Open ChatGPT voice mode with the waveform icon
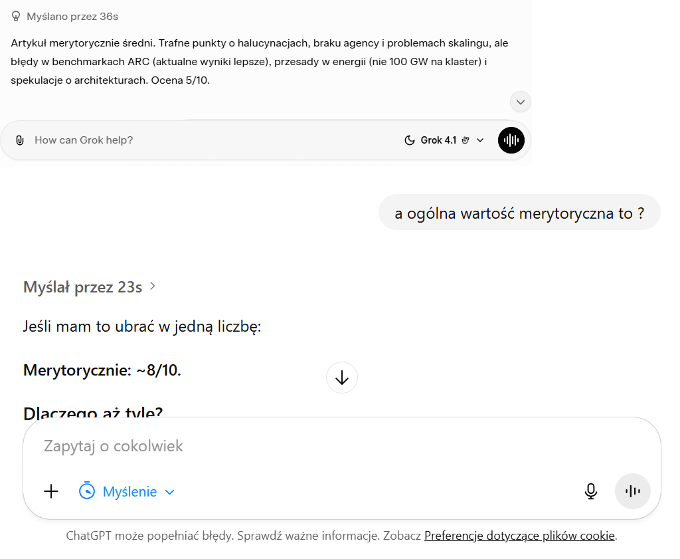Image resolution: width=680 pixels, height=559 pixels. click(632, 491)
